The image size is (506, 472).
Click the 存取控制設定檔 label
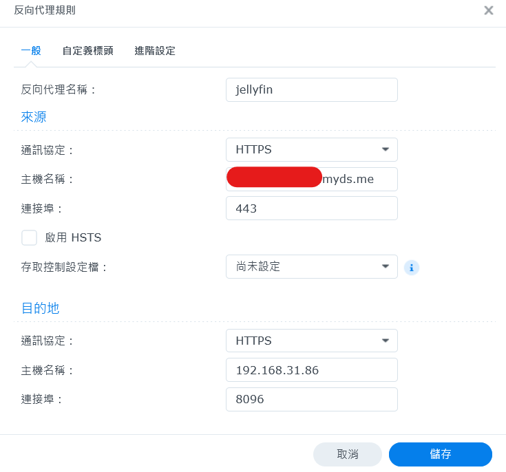point(64,267)
